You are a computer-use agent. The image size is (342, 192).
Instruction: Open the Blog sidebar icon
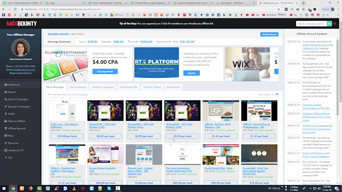(x=6, y=136)
